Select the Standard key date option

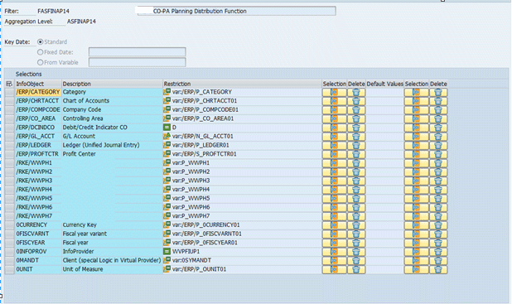(x=40, y=41)
